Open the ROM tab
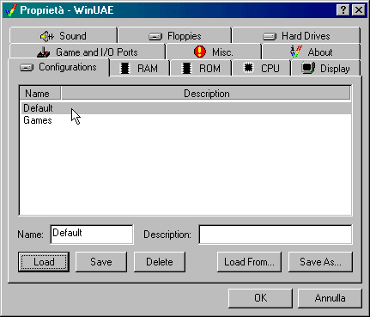Viewport: 370px width, 317px height. pyautogui.click(x=201, y=68)
